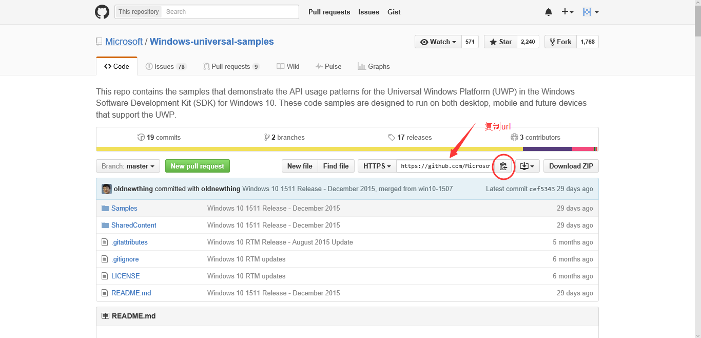The height and width of the screenshot is (338, 701).
Task: Fork the repository
Action: [560, 42]
